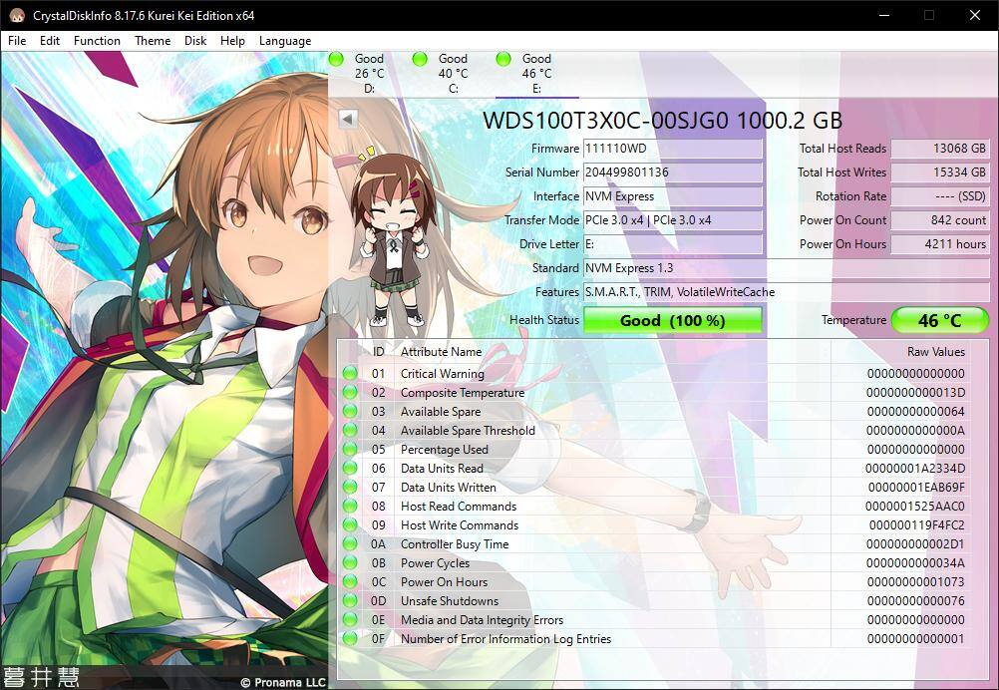Click the indicator beside Media and Data Integrity Errors
This screenshot has height=690, width=999.
352,619
